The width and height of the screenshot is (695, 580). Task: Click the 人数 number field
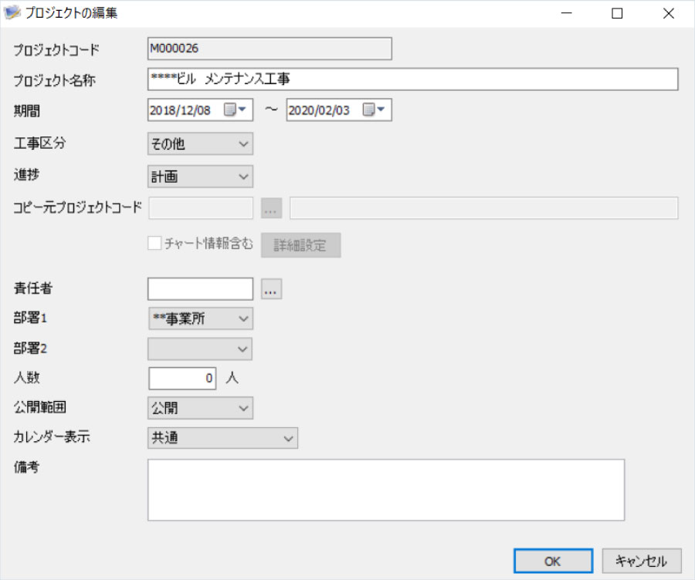tap(182, 379)
